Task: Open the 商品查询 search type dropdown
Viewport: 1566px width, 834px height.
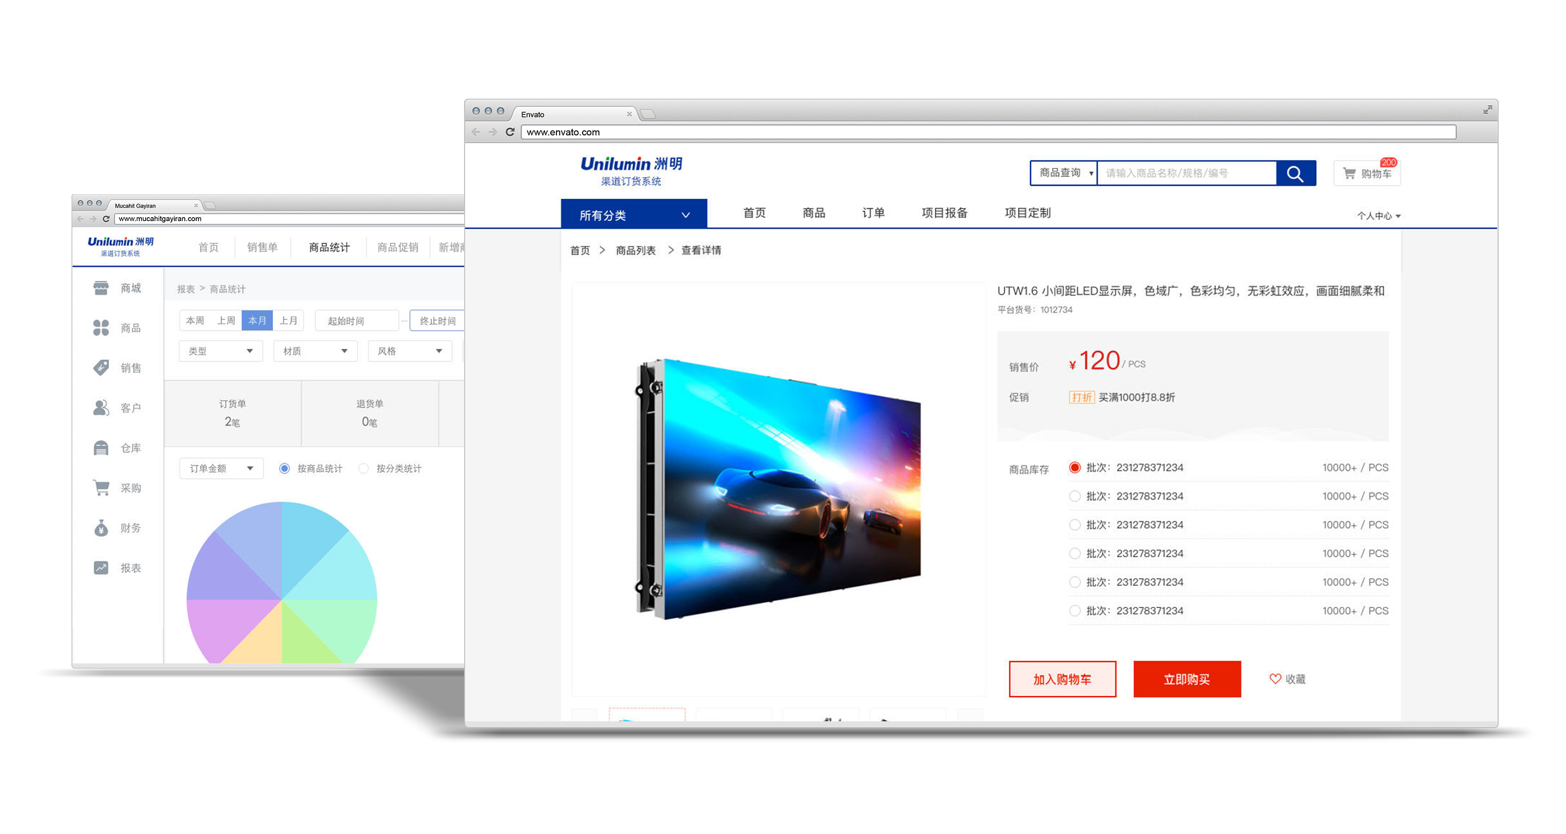Action: click(1064, 173)
